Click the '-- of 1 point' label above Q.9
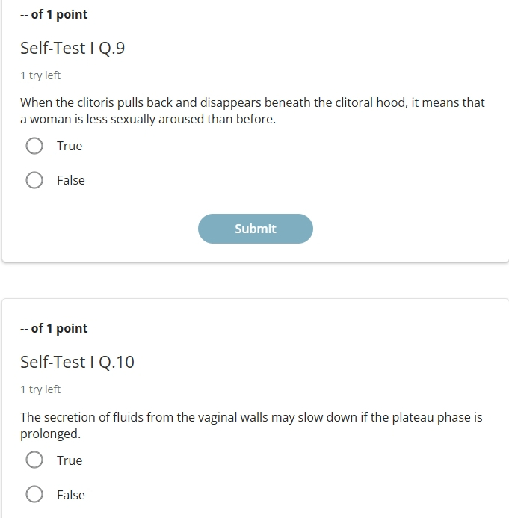The height and width of the screenshot is (518, 509). click(x=54, y=14)
